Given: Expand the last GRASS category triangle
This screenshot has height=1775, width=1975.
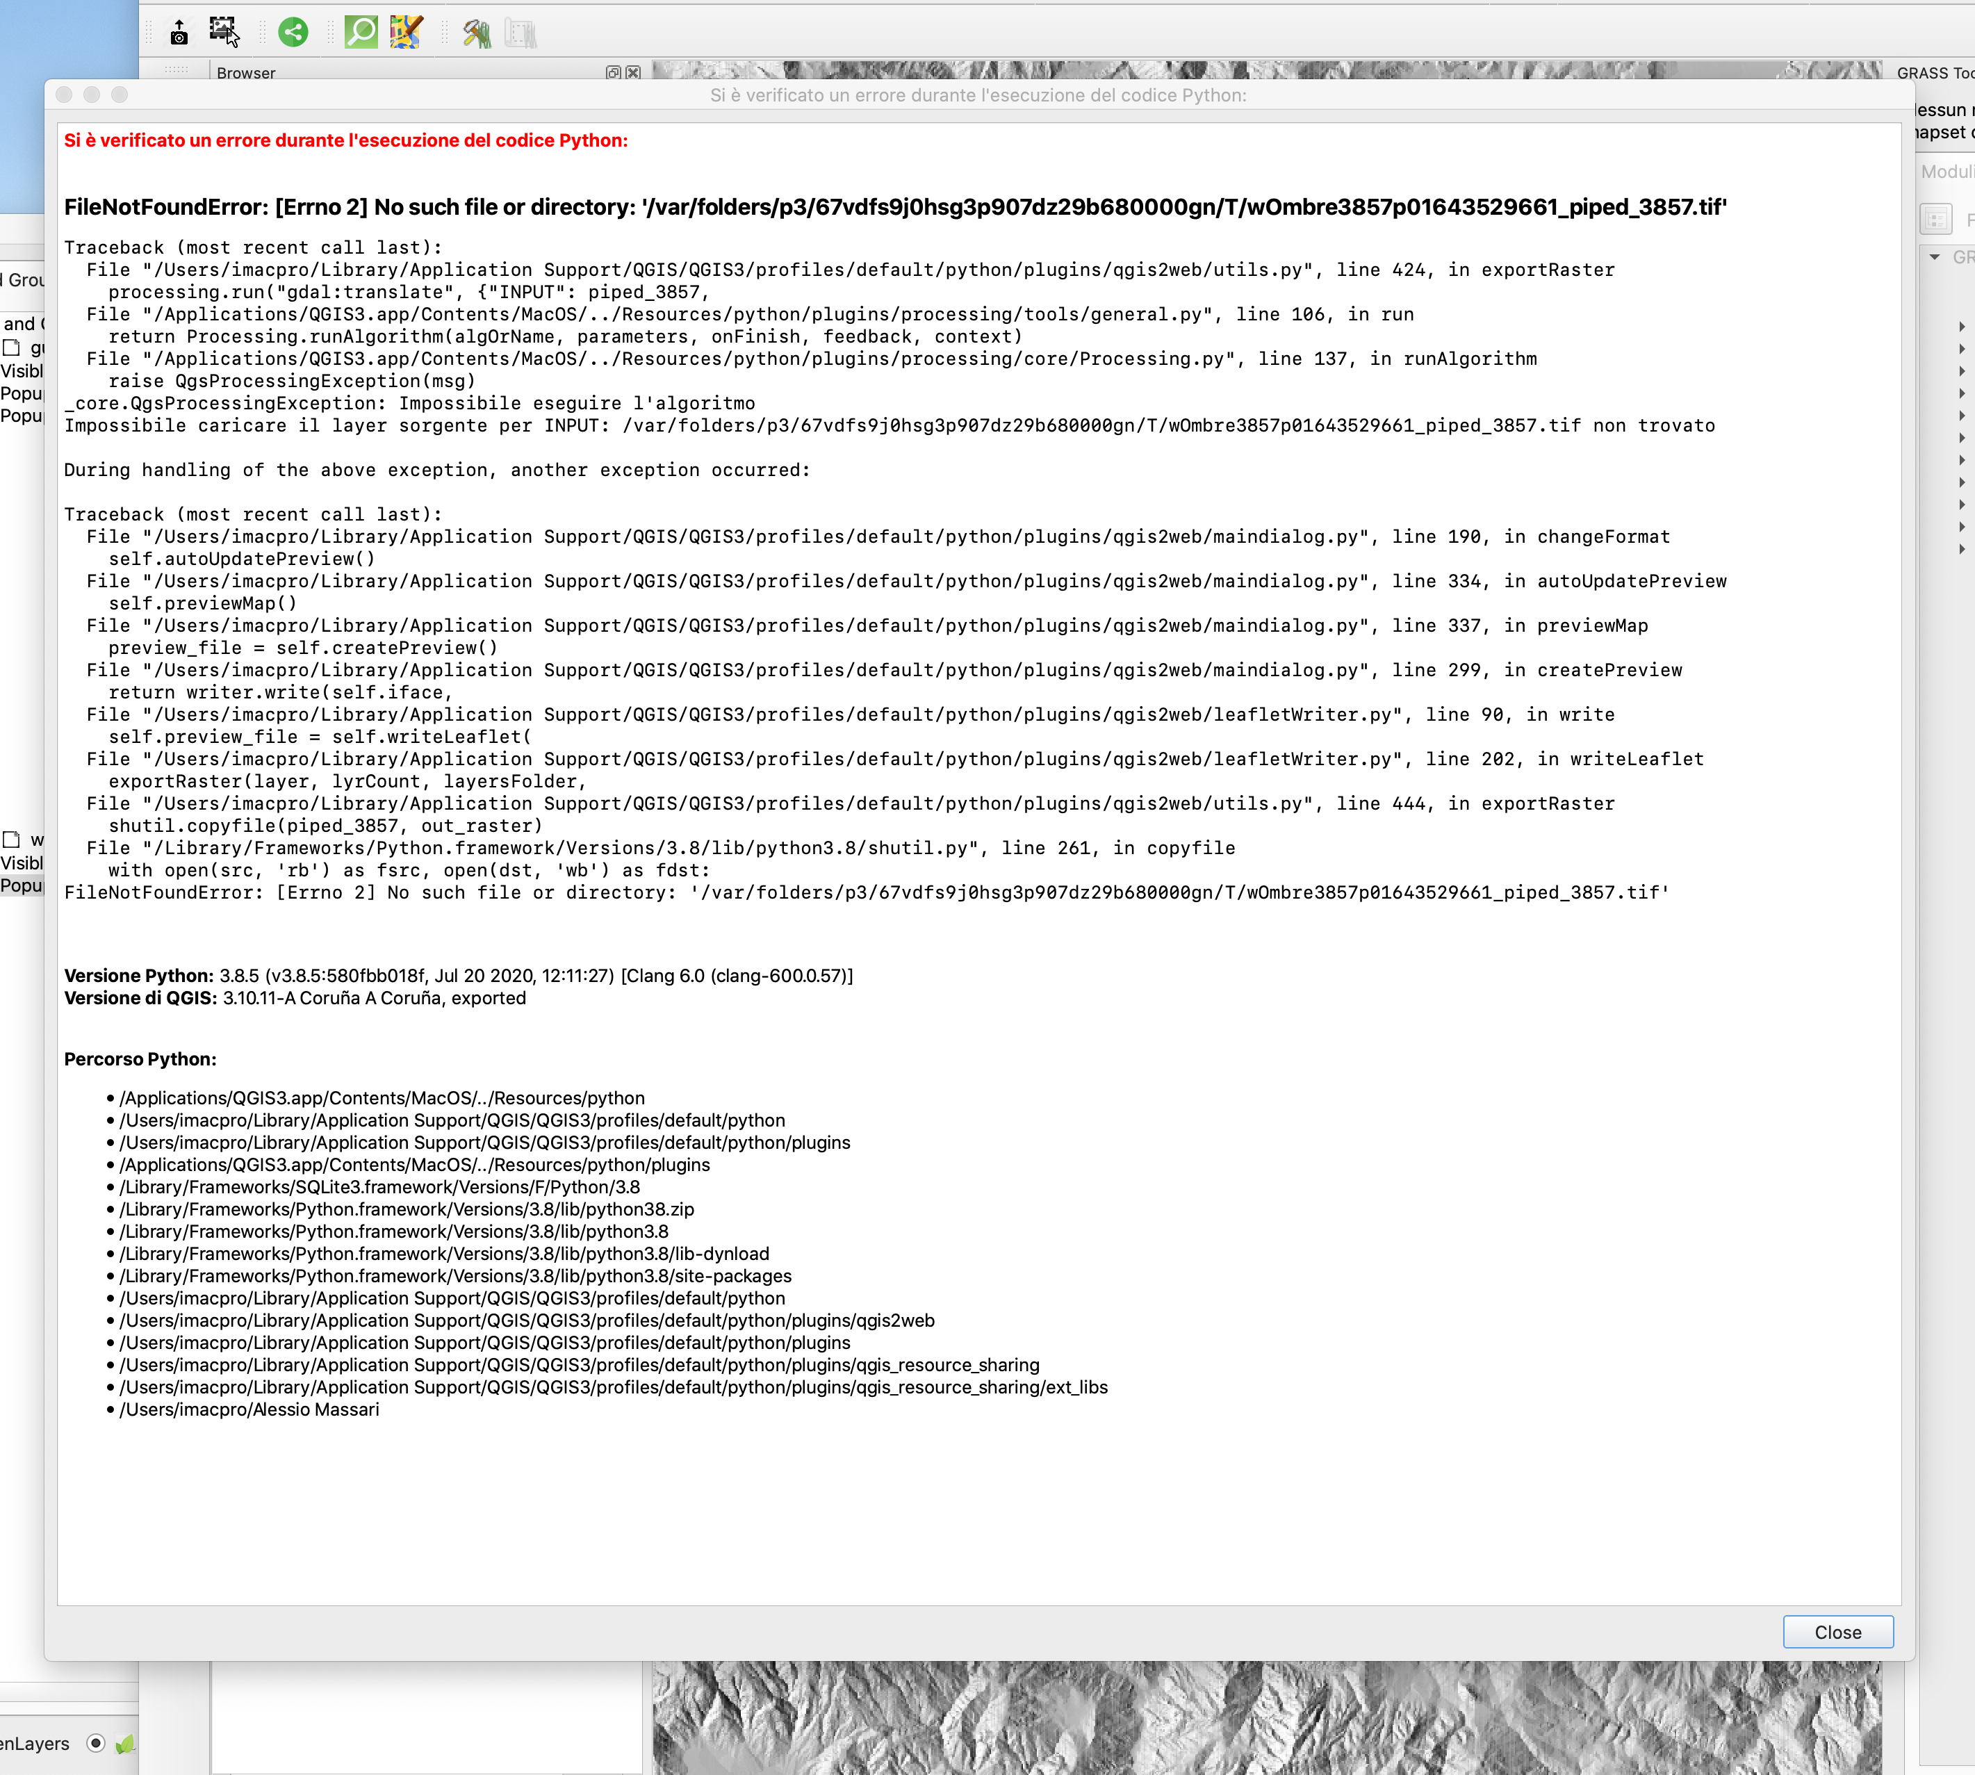Looking at the screenshot, I should click(x=1962, y=550).
